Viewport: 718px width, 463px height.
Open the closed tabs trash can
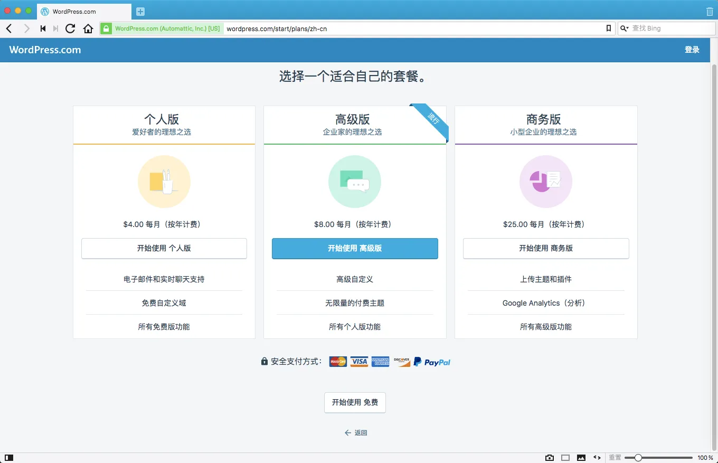click(709, 11)
